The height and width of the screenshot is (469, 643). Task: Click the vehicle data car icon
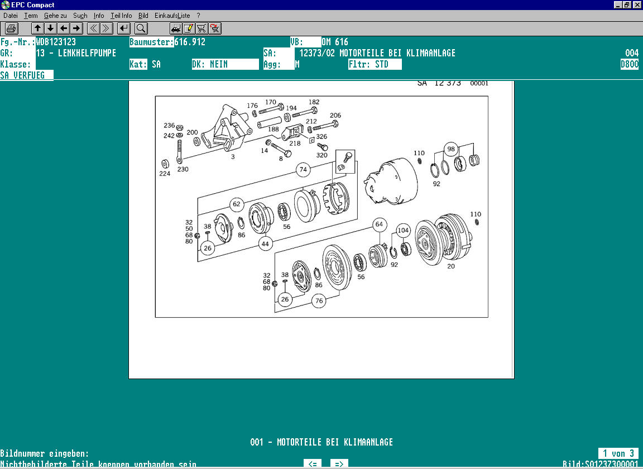click(176, 28)
